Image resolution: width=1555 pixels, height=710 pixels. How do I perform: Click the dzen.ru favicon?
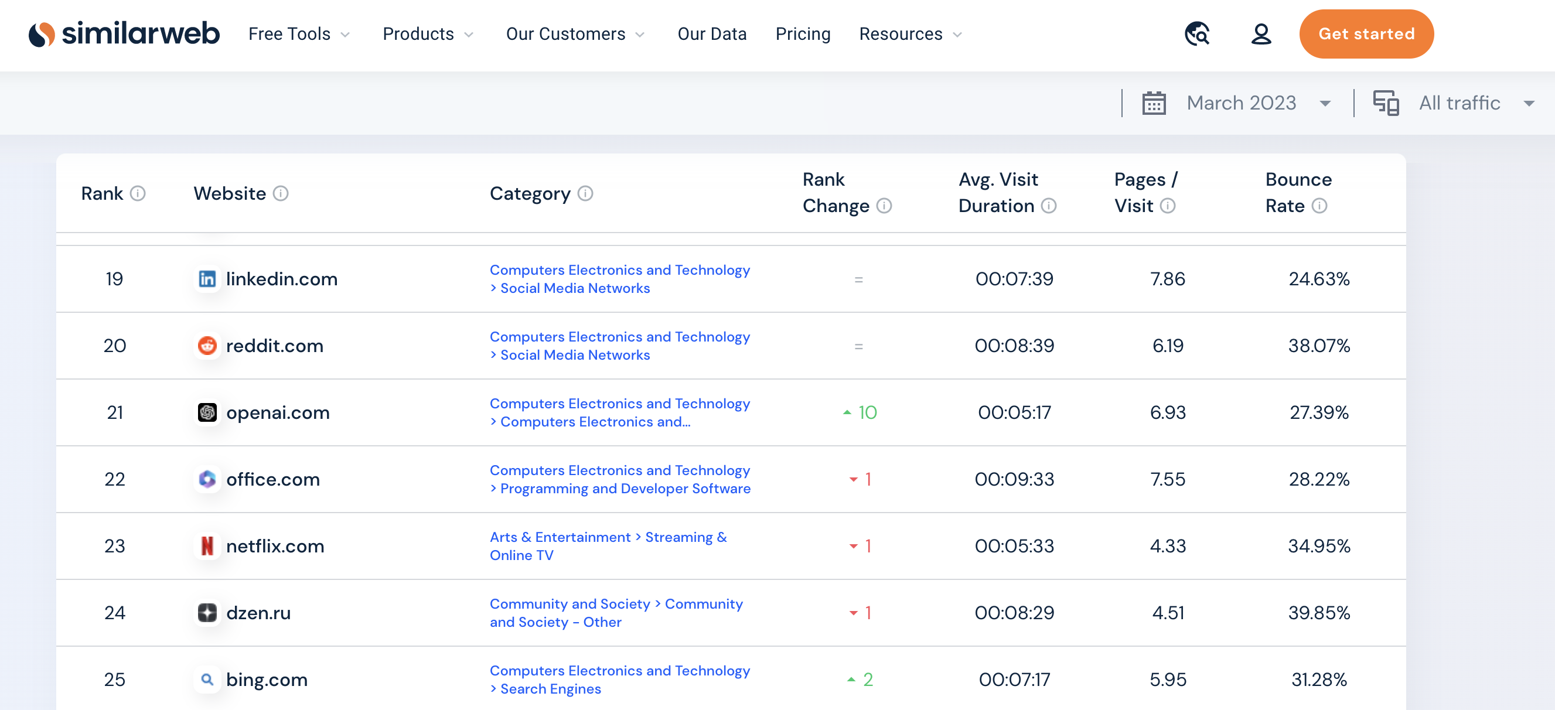[x=207, y=613]
